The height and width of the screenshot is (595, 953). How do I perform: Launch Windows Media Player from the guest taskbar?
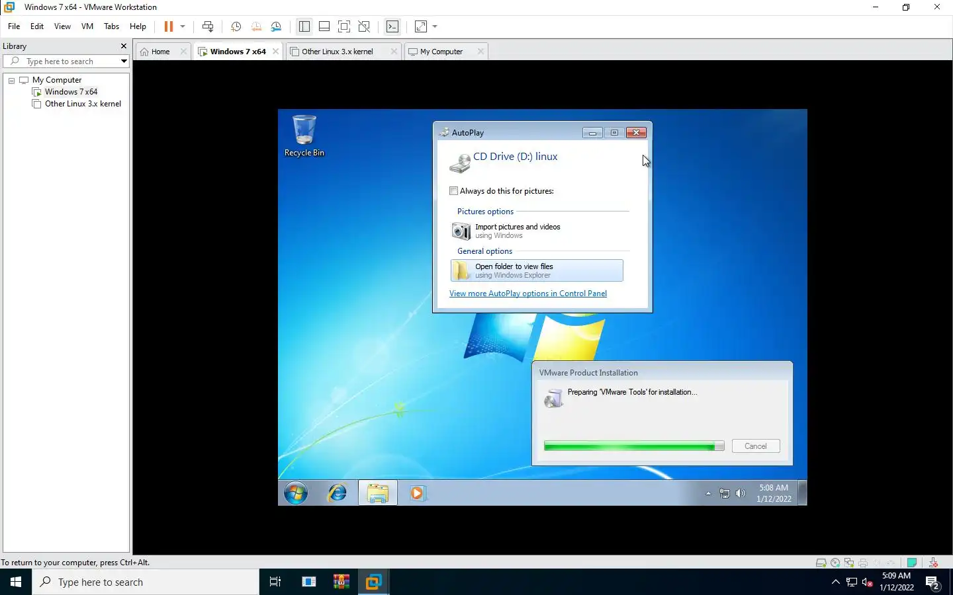(418, 493)
